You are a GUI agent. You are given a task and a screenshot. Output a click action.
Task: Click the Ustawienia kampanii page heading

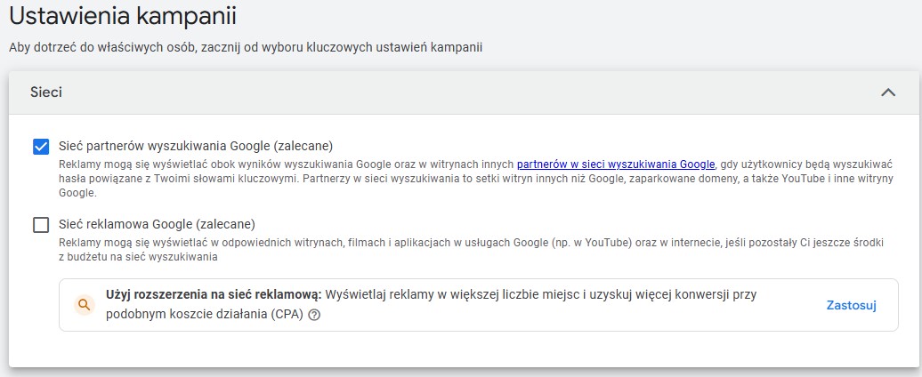[x=123, y=16]
